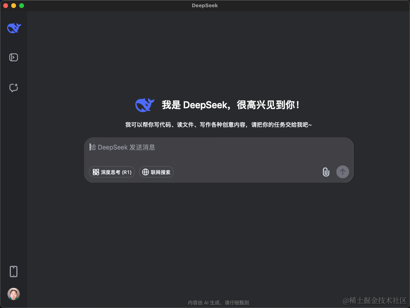Click the 内容由 AI 生成 disclaimer text
The width and height of the screenshot is (410, 308).
(x=218, y=302)
